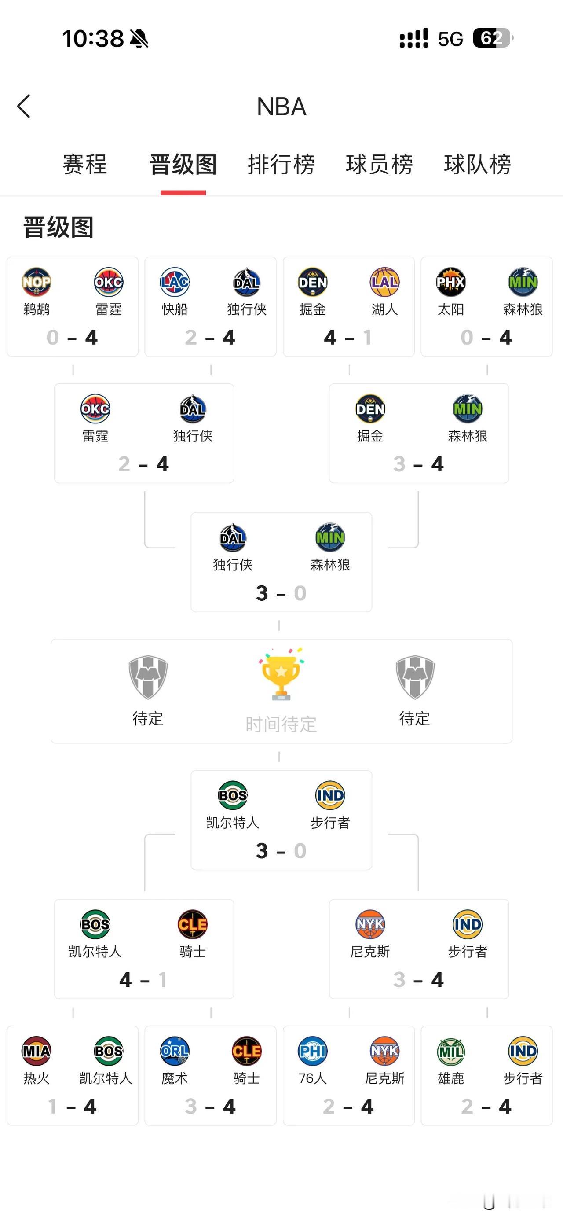This screenshot has width=563, height=1221.
Task: Click the Timberwolves MIN logo beside 太阳
Action: coord(523,282)
